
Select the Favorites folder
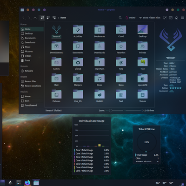121,46
